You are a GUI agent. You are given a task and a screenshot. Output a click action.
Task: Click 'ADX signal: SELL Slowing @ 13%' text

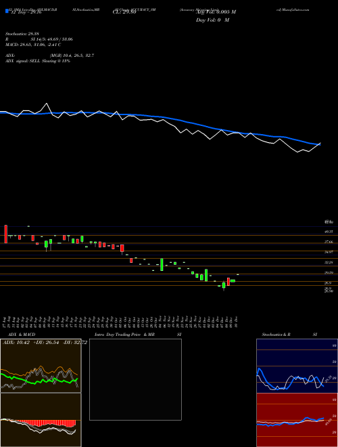[x=38, y=61]
